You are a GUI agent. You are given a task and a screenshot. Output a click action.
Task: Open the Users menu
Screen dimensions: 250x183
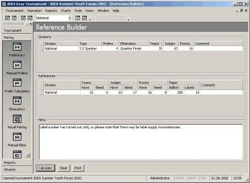tap(90, 10)
